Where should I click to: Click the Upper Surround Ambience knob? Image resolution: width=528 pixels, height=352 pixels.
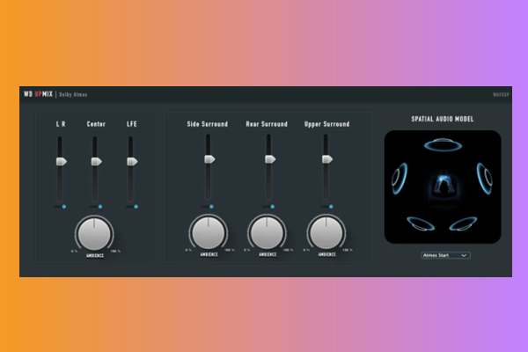326,232
